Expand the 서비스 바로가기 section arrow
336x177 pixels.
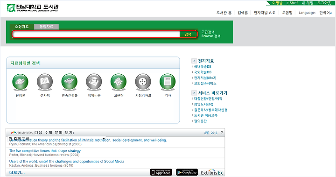coord(194,93)
